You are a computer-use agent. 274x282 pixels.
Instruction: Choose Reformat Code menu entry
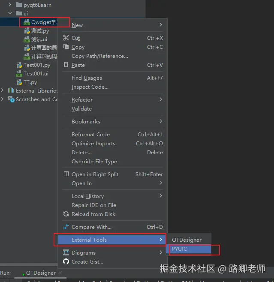click(x=112, y=134)
